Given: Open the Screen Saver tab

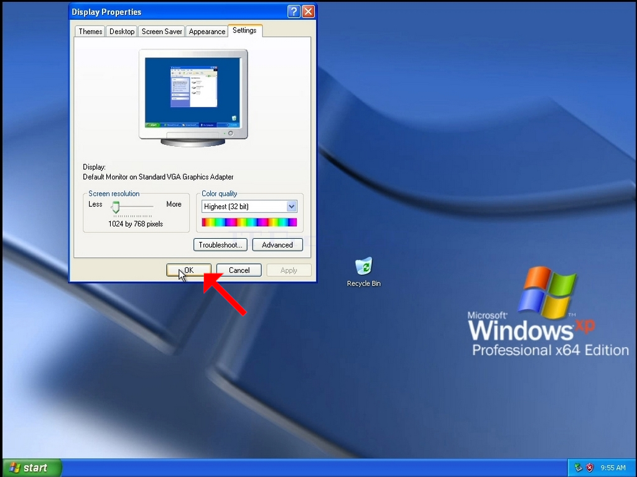Looking at the screenshot, I should [162, 31].
